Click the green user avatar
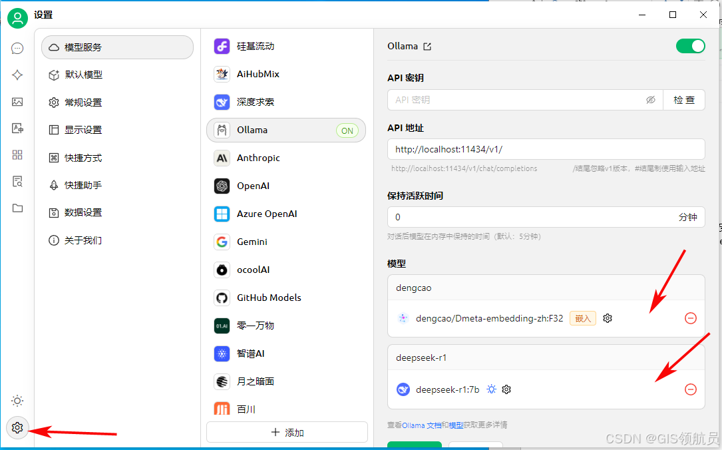Viewport: 722px width, 450px height. tap(17, 19)
